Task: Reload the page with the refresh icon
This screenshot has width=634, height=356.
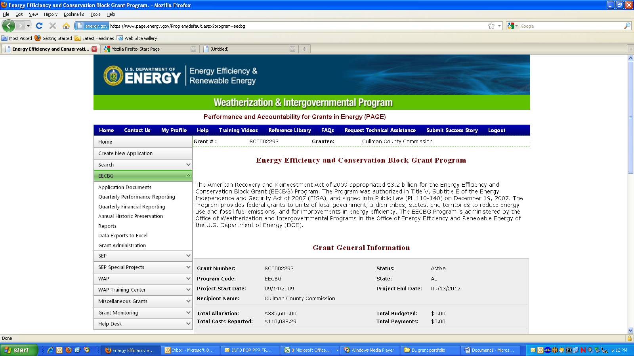Action: (x=39, y=26)
